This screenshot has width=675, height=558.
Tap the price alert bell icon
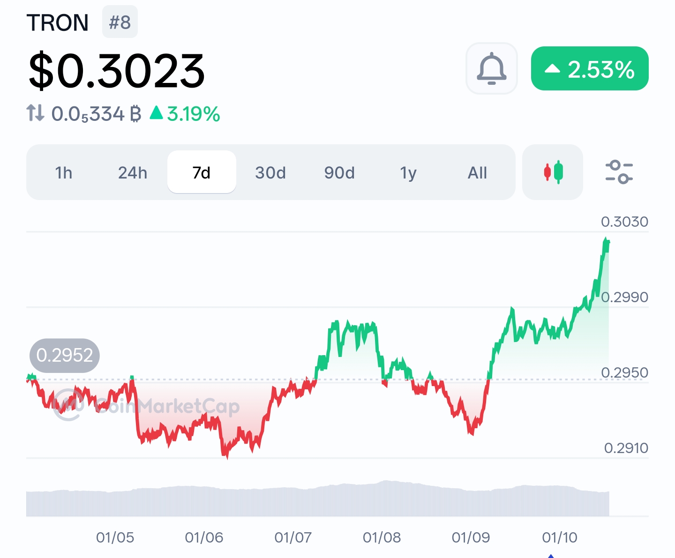click(491, 68)
